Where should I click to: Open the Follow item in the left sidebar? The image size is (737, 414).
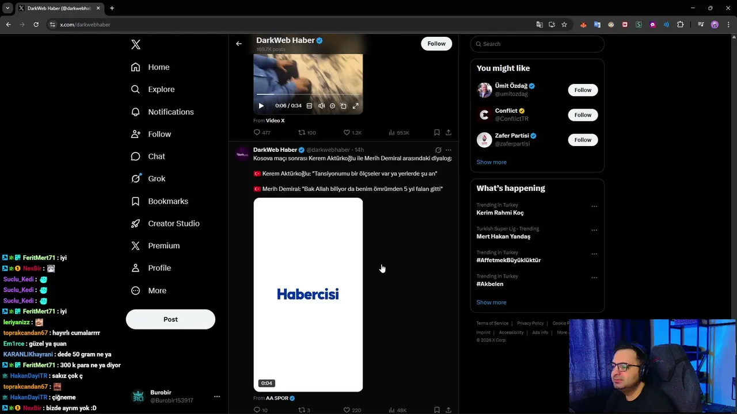point(151,134)
